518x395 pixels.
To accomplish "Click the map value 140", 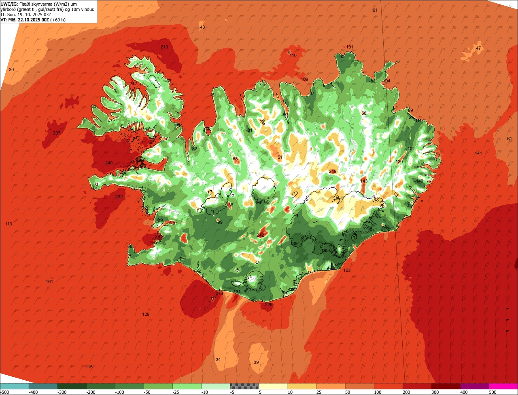I will 419,181.
